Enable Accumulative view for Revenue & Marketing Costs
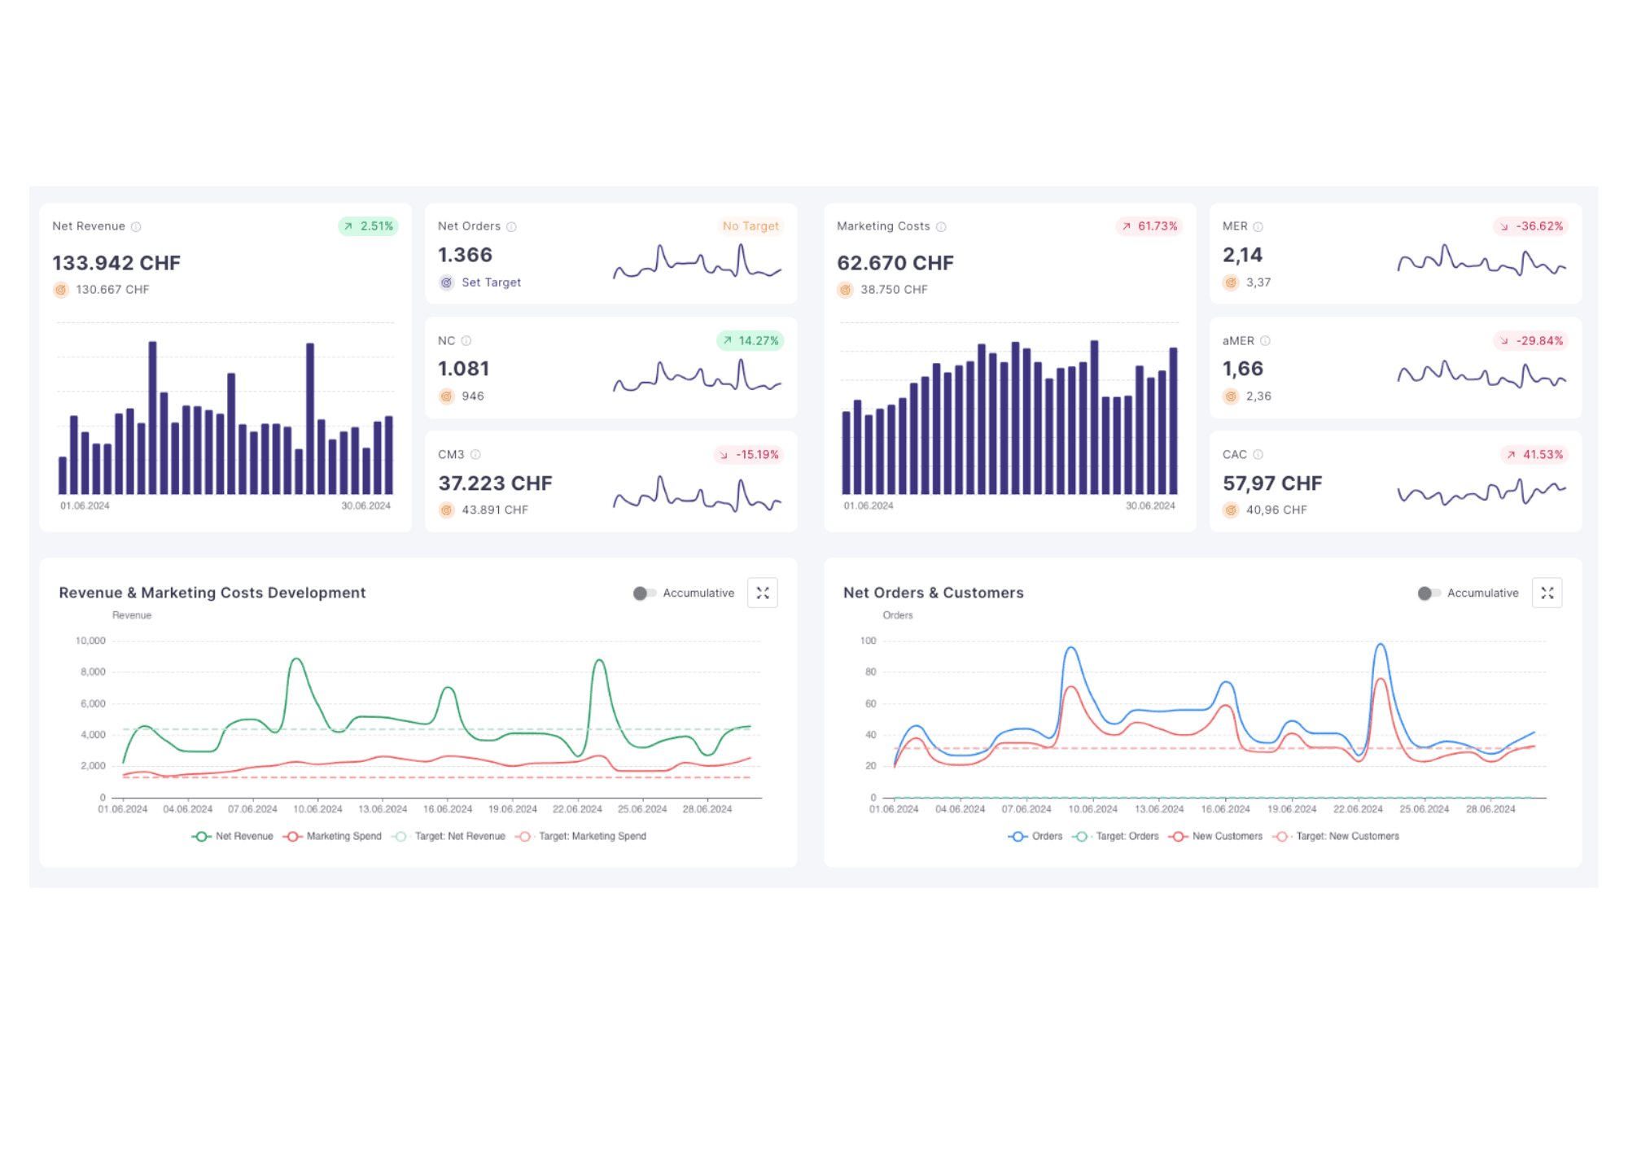 pyautogui.click(x=644, y=593)
